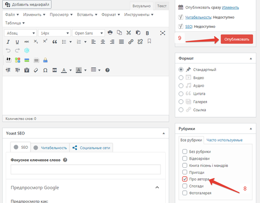Collapse the Предпросмотр Google section

tap(157, 187)
